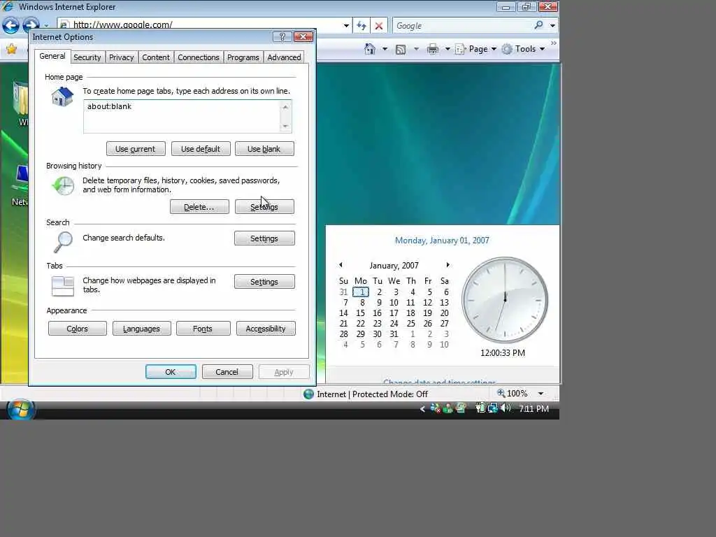Switch to the Advanced tab
The width and height of the screenshot is (716, 537).
point(284,57)
